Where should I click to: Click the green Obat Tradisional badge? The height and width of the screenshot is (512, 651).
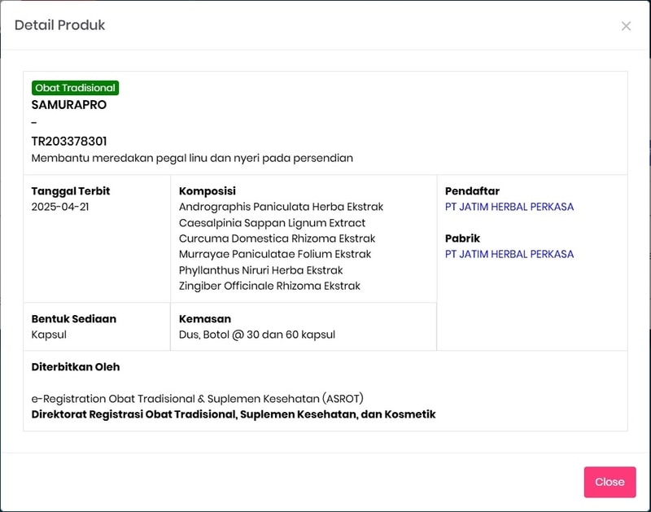(x=76, y=88)
